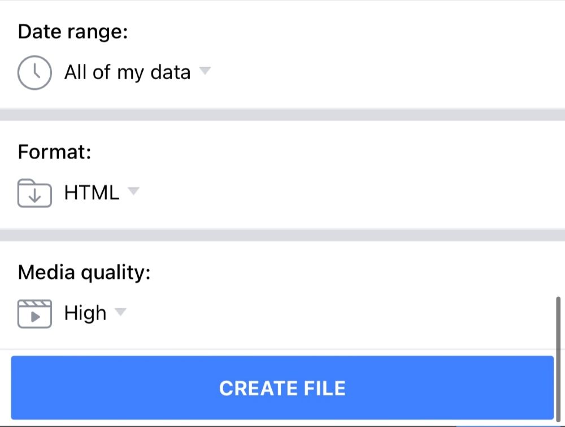Tap the Date range: heading
This screenshot has width=565, height=427.
point(73,32)
